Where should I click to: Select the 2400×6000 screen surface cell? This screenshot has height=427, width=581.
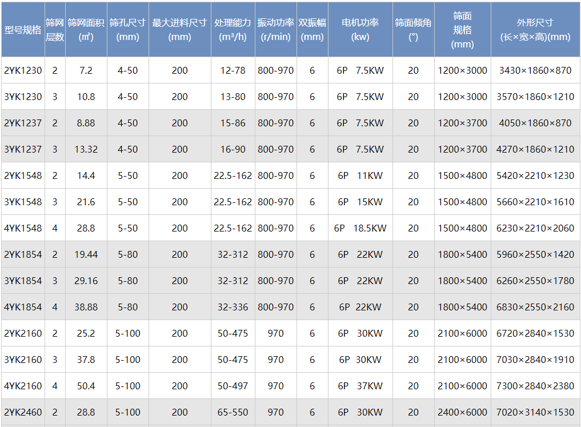point(462,413)
